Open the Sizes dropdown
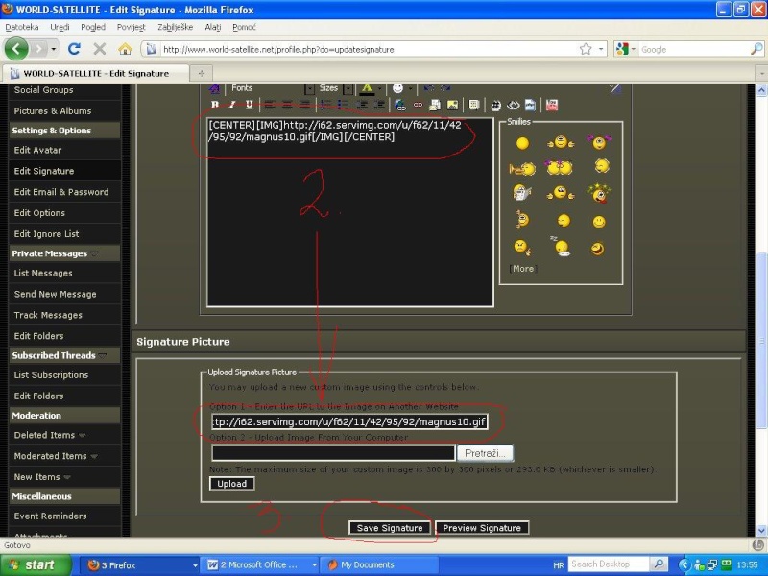The height and width of the screenshot is (576, 768). point(348,88)
